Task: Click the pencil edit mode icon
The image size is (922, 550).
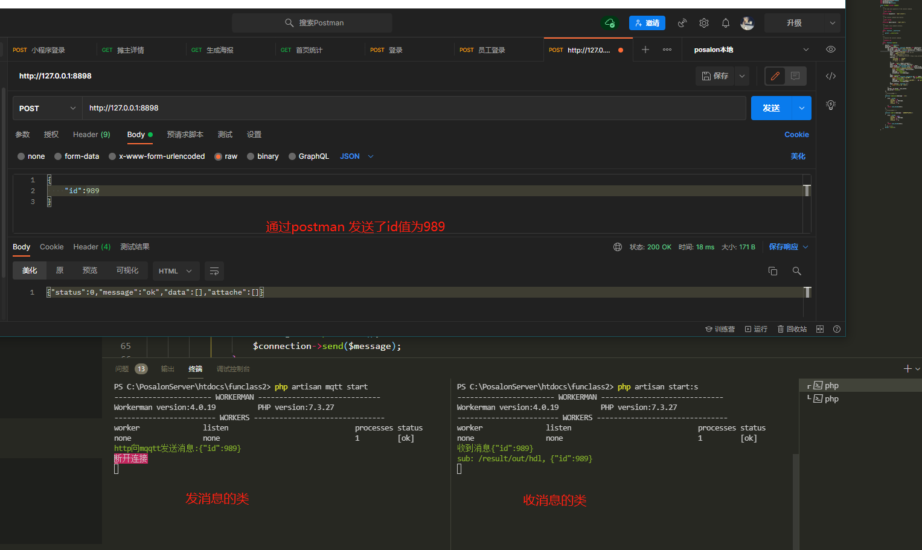Action: click(775, 76)
